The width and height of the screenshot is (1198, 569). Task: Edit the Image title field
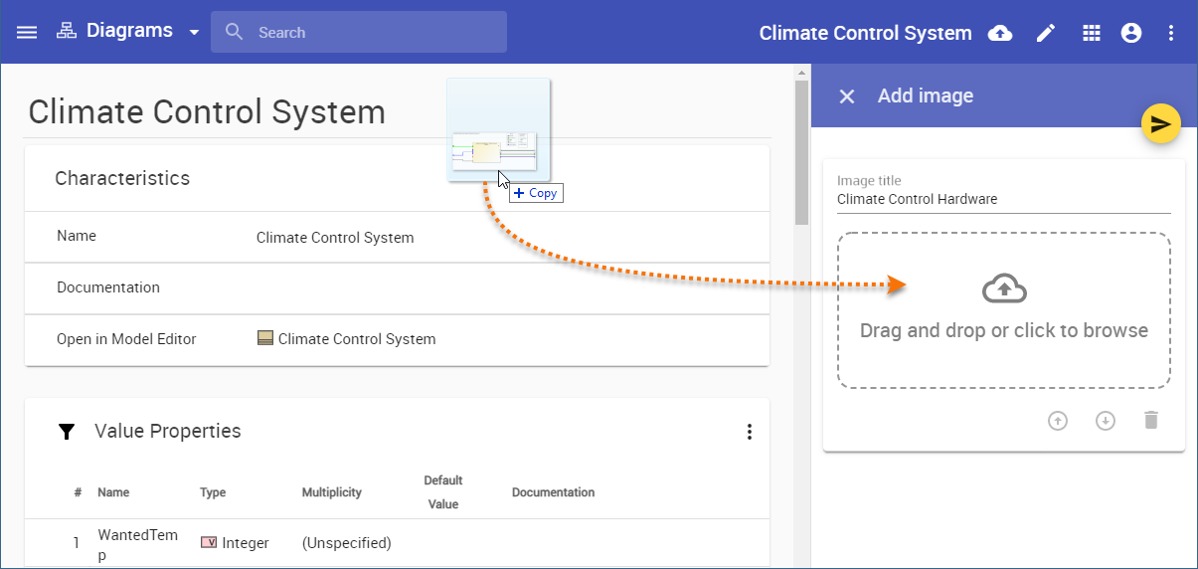[1003, 199]
